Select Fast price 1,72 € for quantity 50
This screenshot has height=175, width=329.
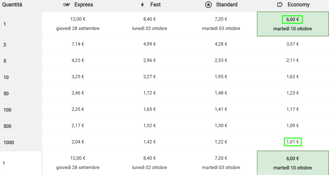click(150, 93)
